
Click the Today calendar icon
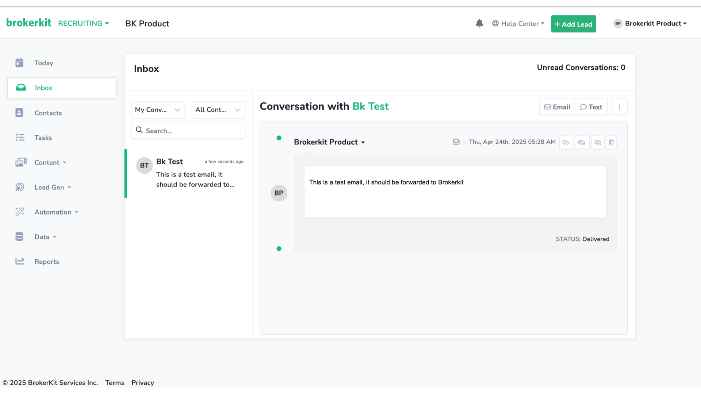(19, 63)
